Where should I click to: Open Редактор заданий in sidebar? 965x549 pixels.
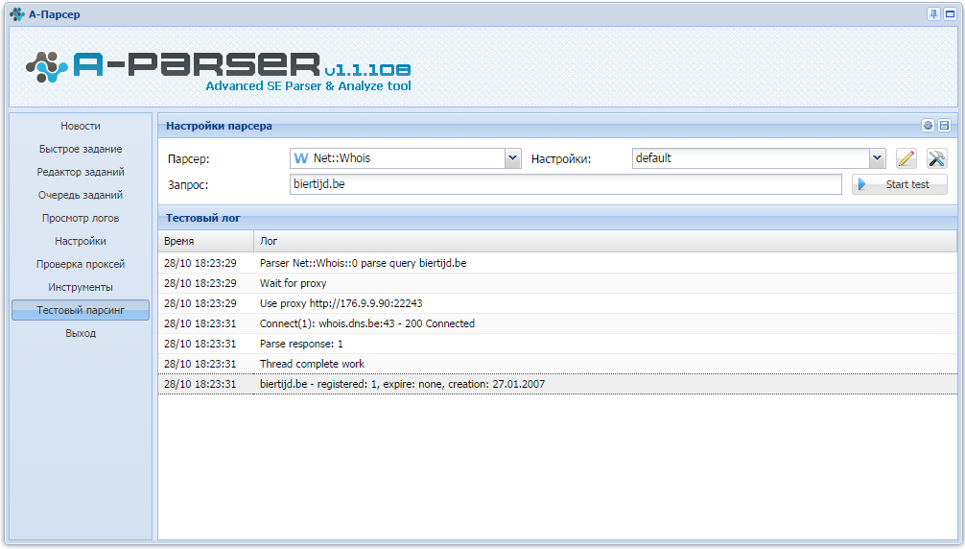point(81,172)
